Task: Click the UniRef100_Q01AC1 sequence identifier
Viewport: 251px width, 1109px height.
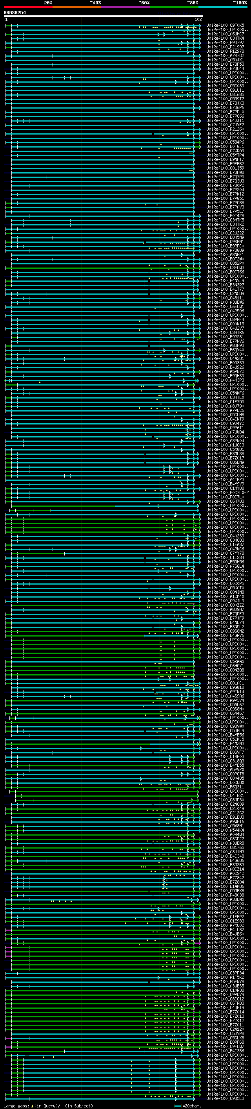Action: (225, 683)
